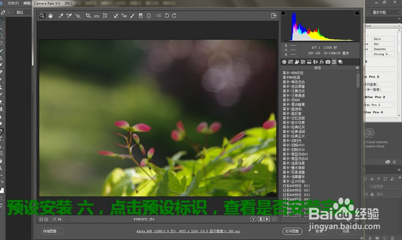Open the Tone Curve panel tab
Screen dimensions: 402x240
(291, 62)
